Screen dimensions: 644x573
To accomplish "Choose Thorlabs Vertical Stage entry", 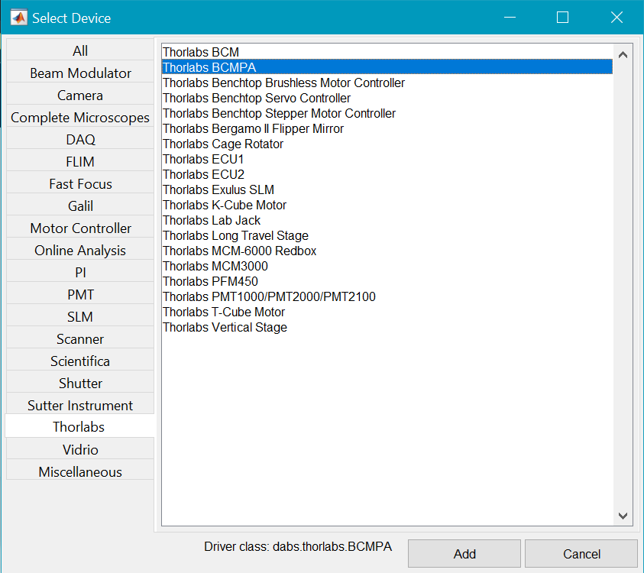I will [225, 327].
